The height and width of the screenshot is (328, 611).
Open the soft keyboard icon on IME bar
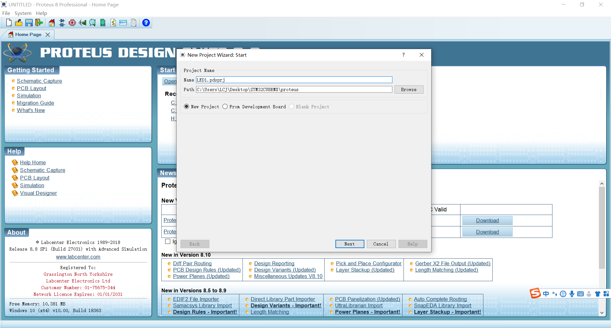(580, 294)
